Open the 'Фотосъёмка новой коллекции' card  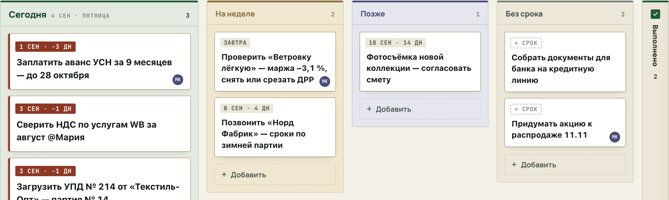(x=420, y=62)
